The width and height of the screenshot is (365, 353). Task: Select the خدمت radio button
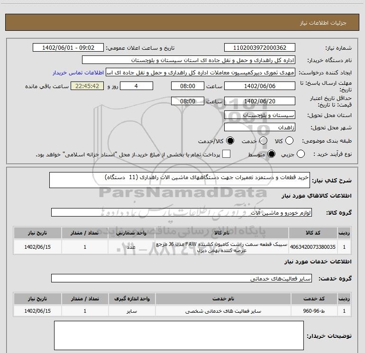263,141
